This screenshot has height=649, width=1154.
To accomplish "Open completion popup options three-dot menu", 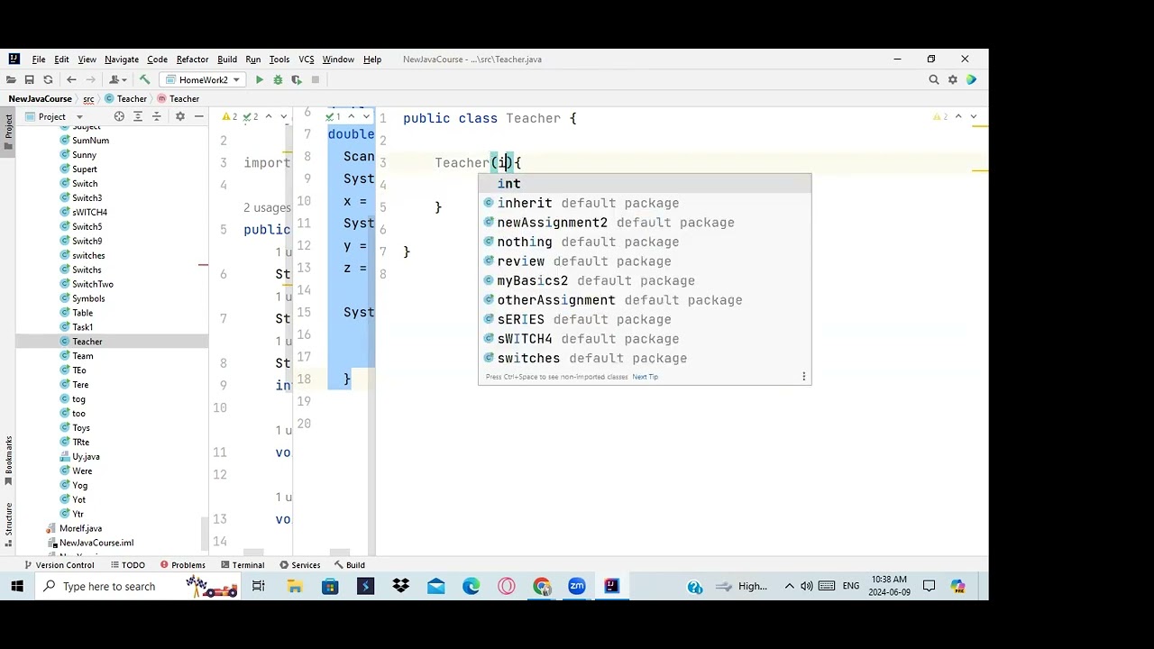I will [x=803, y=377].
